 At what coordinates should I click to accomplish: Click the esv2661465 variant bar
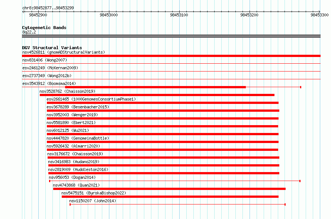[163, 103]
